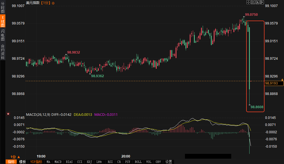Click the export arrow icon at top right
The image size is (284, 164).
click(x=262, y=2)
